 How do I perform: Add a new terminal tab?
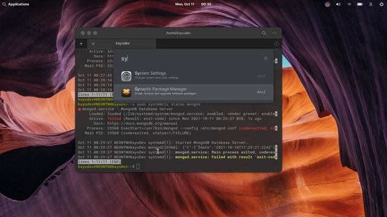[81, 44]
